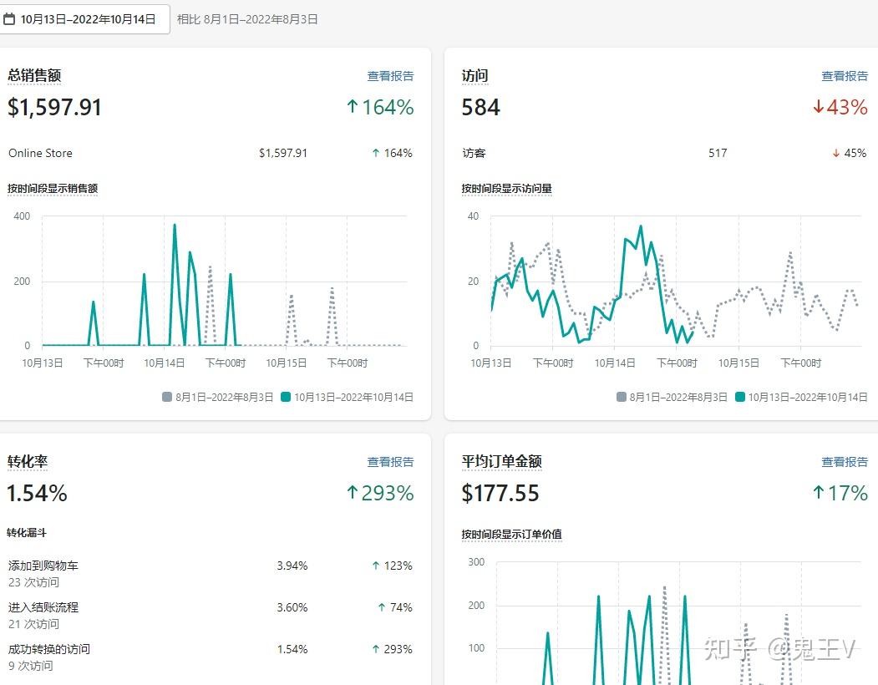Click the green up arrow beside 164% headline
Screen dimensions: 878x685
[x=353, y=106]
